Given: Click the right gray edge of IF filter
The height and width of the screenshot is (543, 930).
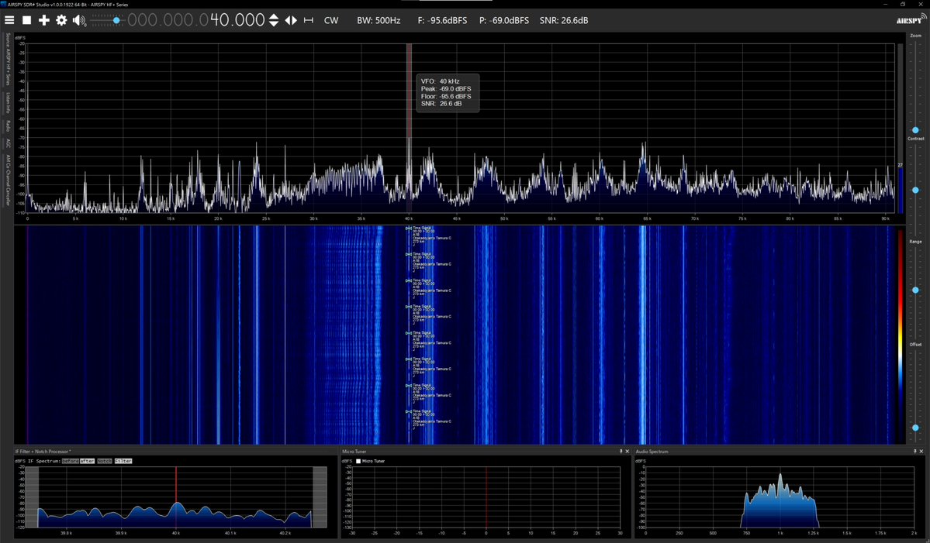Looking at the screenshot, I should [x=320, y=497].
